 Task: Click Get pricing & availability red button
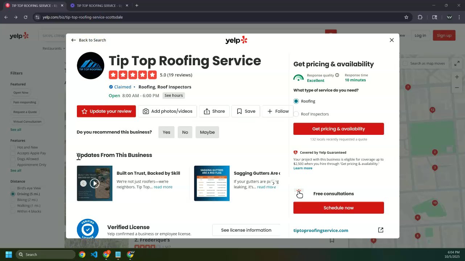click(x=339, y=129)
